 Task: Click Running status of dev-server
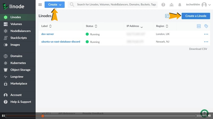coord(93,34)
